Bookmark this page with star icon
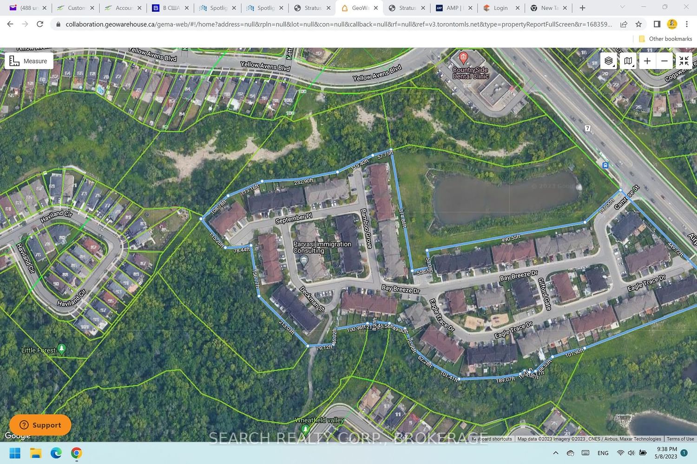Screen dimensions: 697x464 638,24
